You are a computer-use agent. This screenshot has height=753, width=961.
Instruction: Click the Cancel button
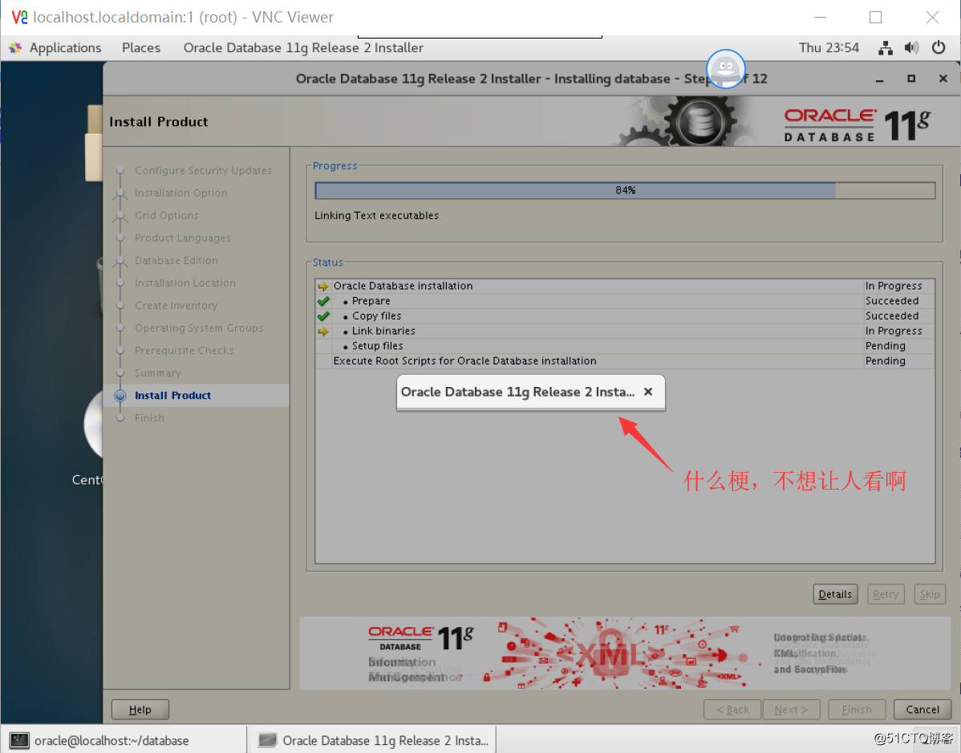click(922, 710)
